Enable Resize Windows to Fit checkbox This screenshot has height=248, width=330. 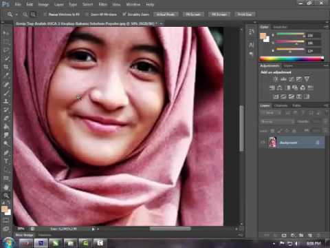(x=45, y=14)
